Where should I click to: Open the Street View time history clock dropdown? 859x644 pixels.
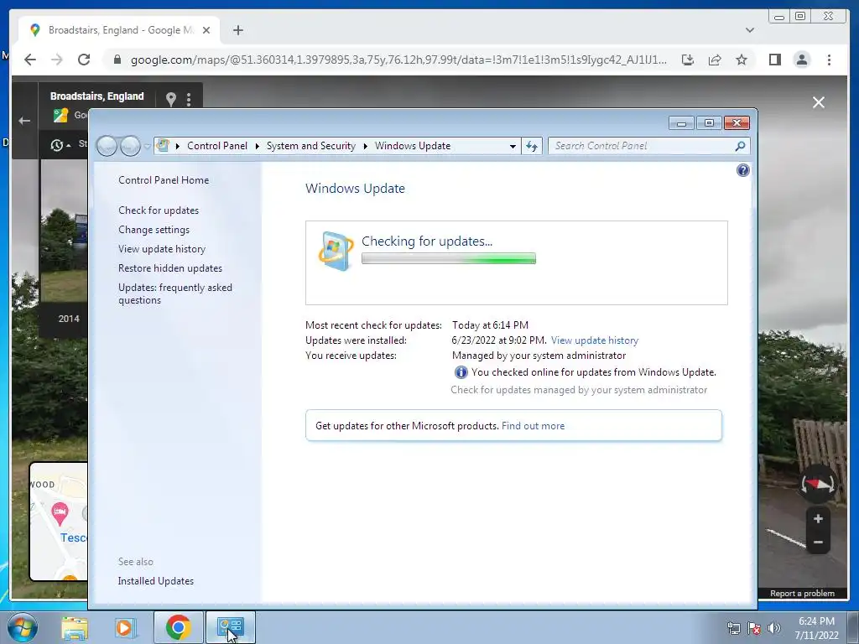[x=60, y=145]
